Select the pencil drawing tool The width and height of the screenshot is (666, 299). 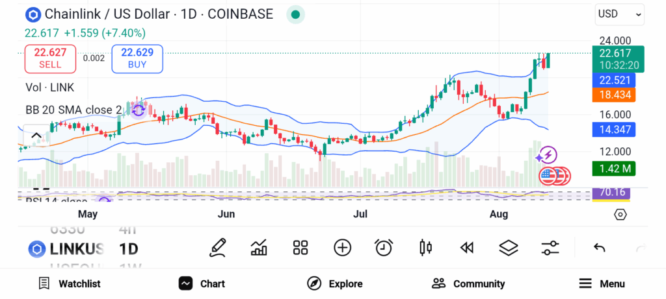[x=218, y=247]
